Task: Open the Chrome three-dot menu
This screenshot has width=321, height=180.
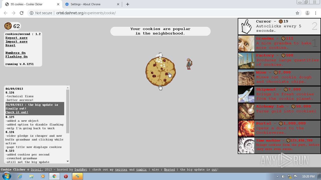Action: [x=315, y=13]
